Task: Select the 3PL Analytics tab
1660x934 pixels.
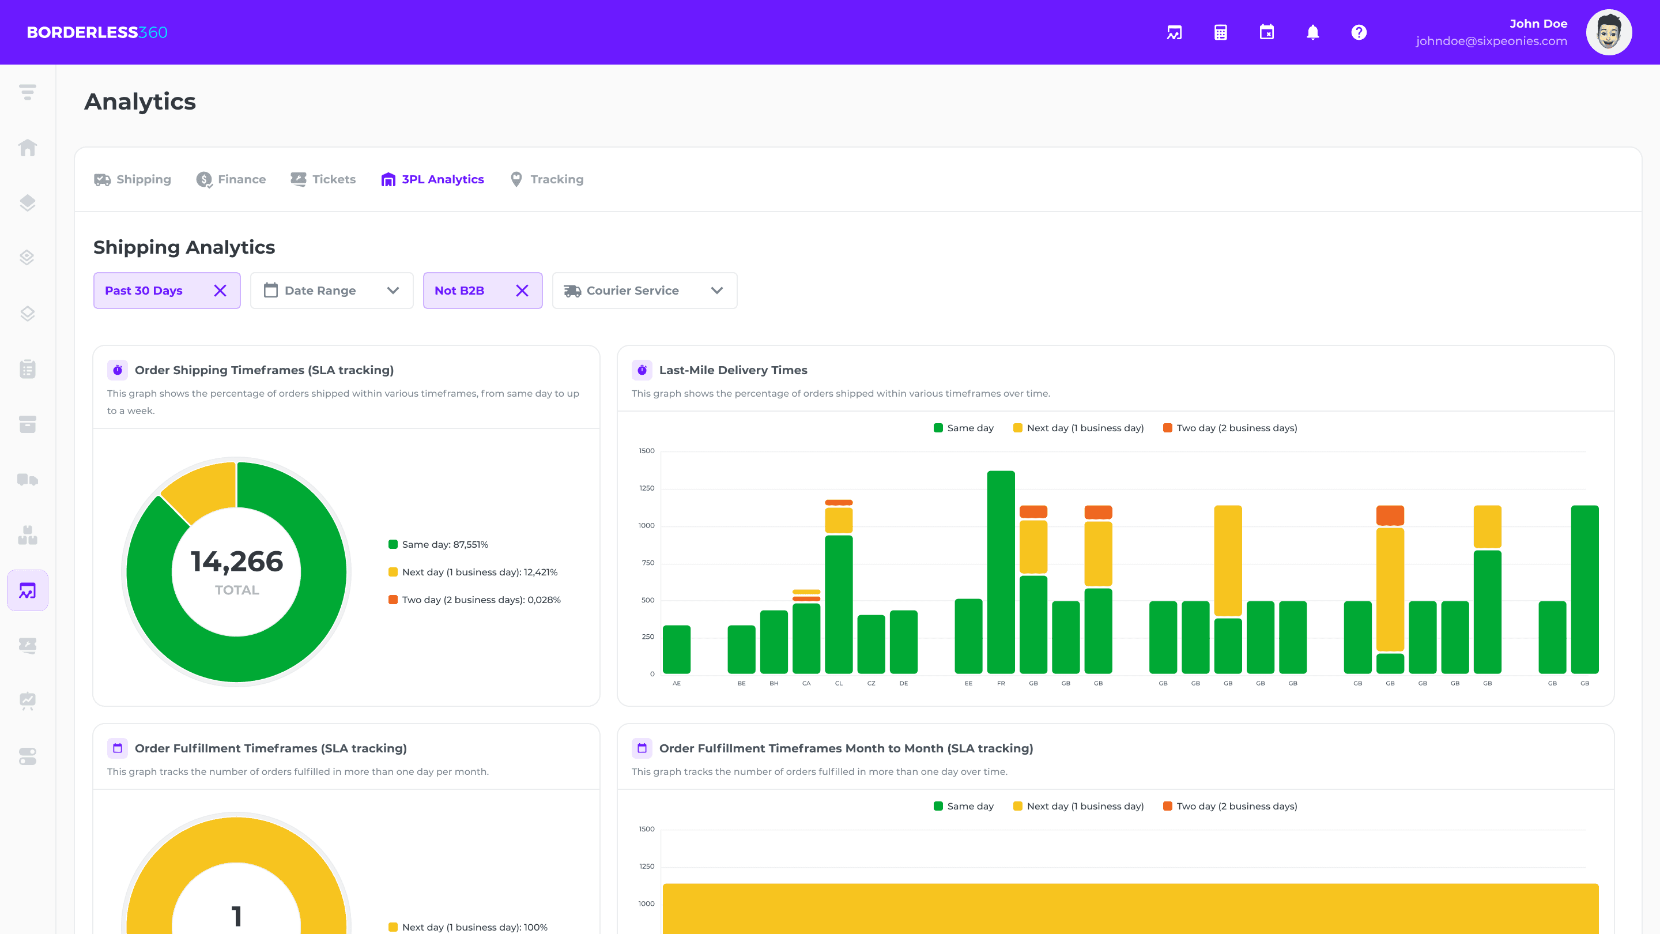Action: pos(432,179)
